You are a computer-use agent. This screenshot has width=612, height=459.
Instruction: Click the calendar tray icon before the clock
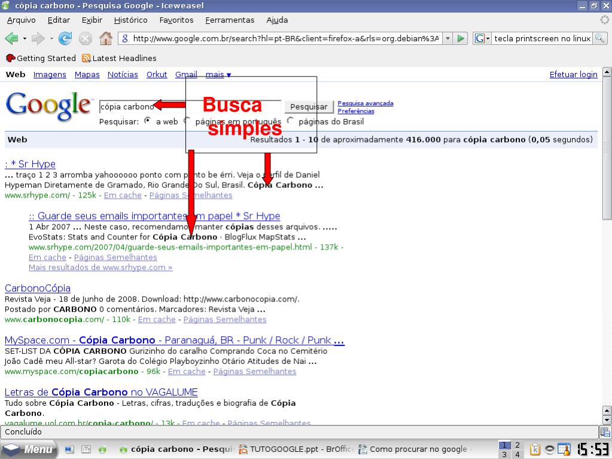(x=564, y=449)
